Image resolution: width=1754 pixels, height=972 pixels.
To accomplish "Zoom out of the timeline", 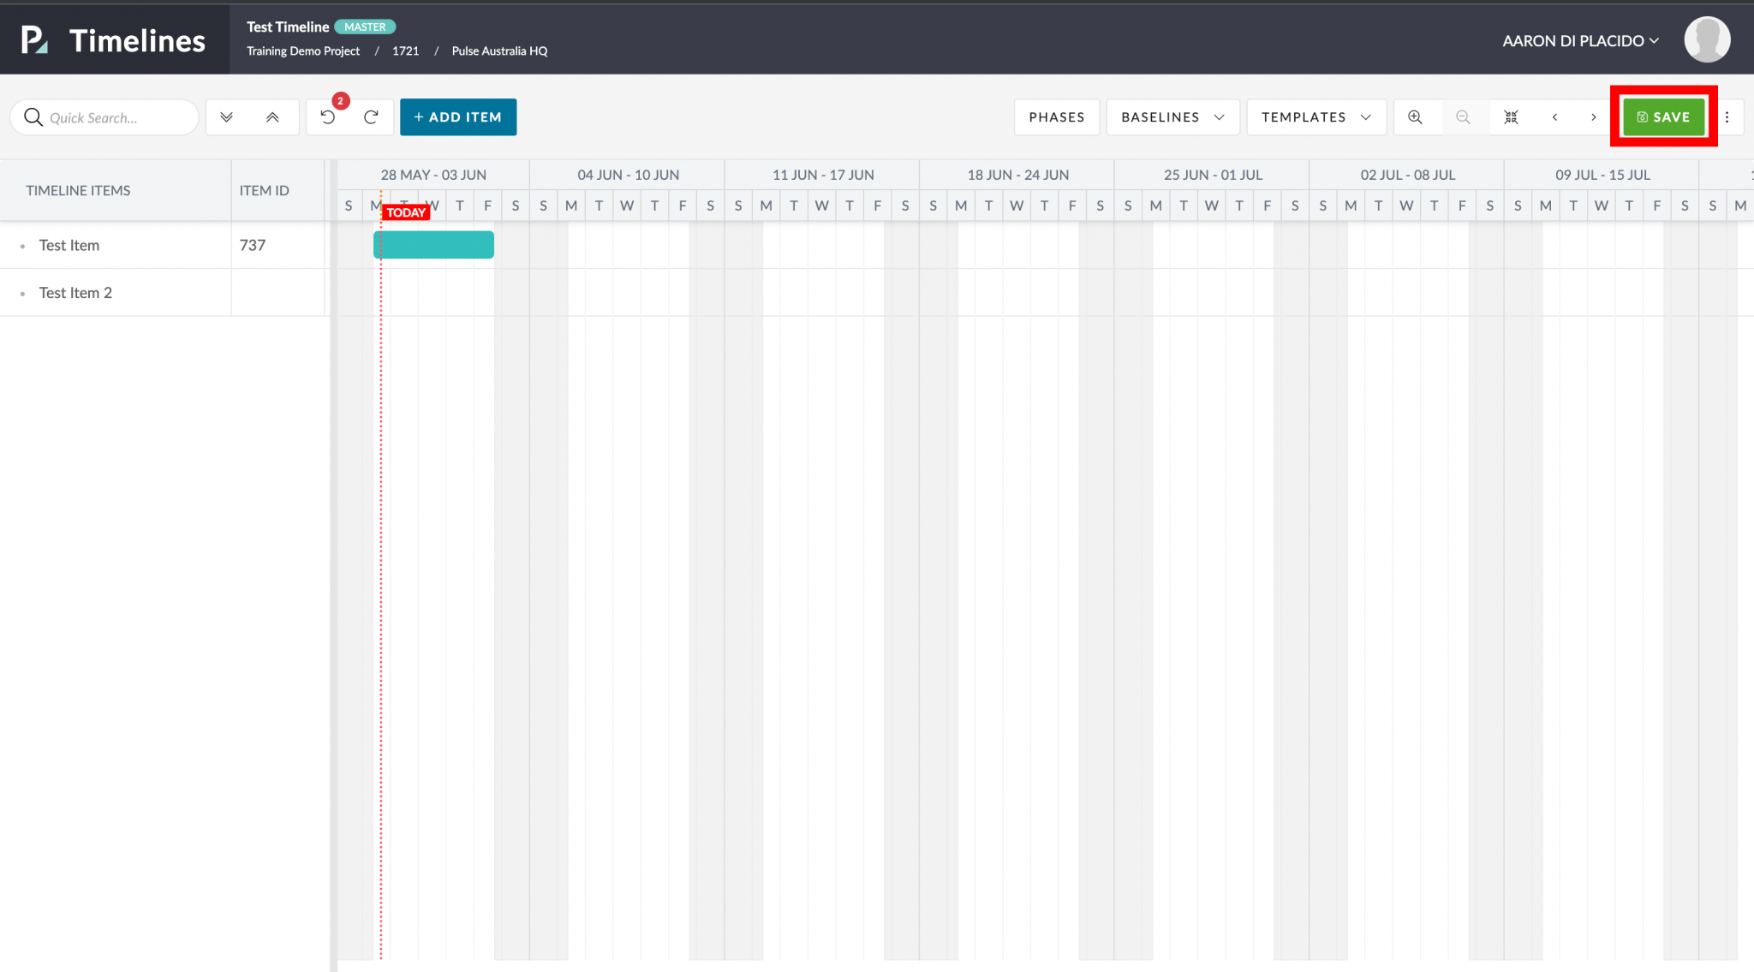I will tap(1464, 116).
